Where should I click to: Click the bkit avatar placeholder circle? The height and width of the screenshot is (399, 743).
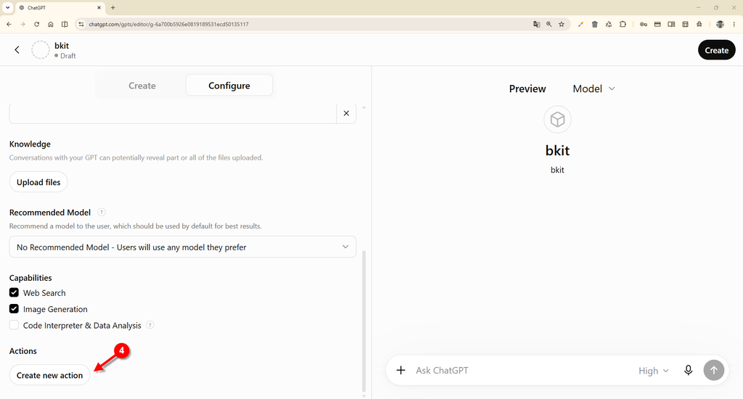[x=41, y=50]
